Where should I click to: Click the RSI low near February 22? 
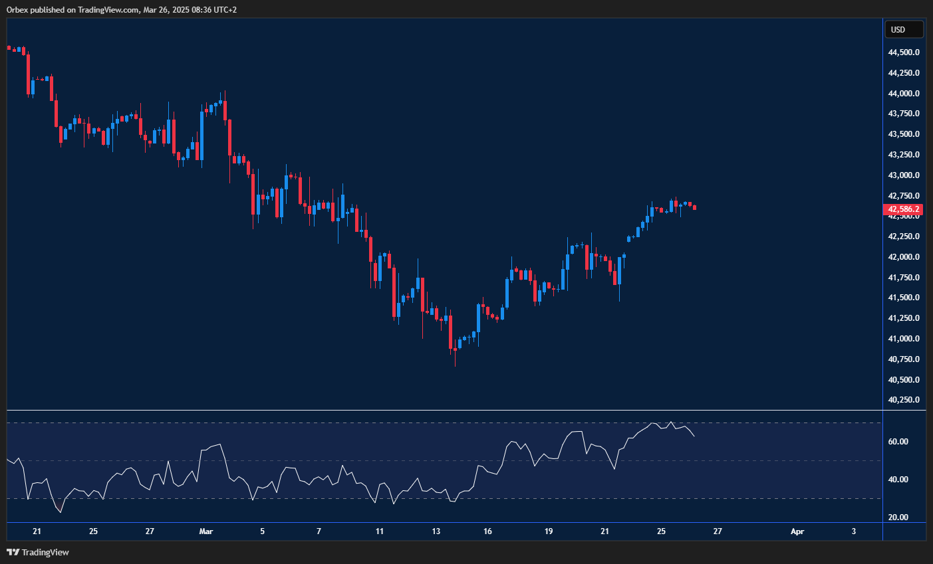coord(60,512)
